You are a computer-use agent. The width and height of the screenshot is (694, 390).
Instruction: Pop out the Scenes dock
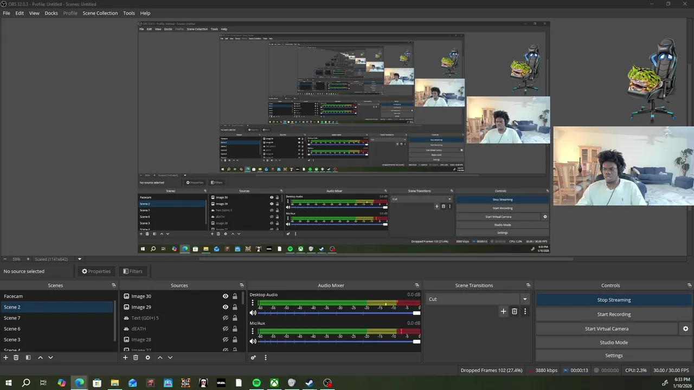114,285
